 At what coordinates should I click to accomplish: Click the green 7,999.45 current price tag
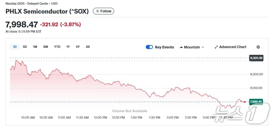pyautogui.click(x=256, y=102)
